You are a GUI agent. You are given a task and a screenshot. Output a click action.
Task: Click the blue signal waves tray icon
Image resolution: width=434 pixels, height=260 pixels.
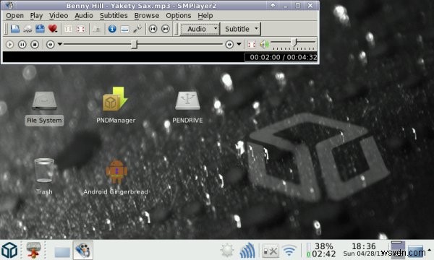tap(247, 251)
